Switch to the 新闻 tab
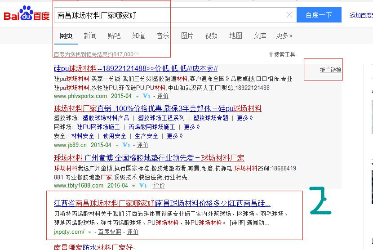373x250 pixels. pos(90,36)
